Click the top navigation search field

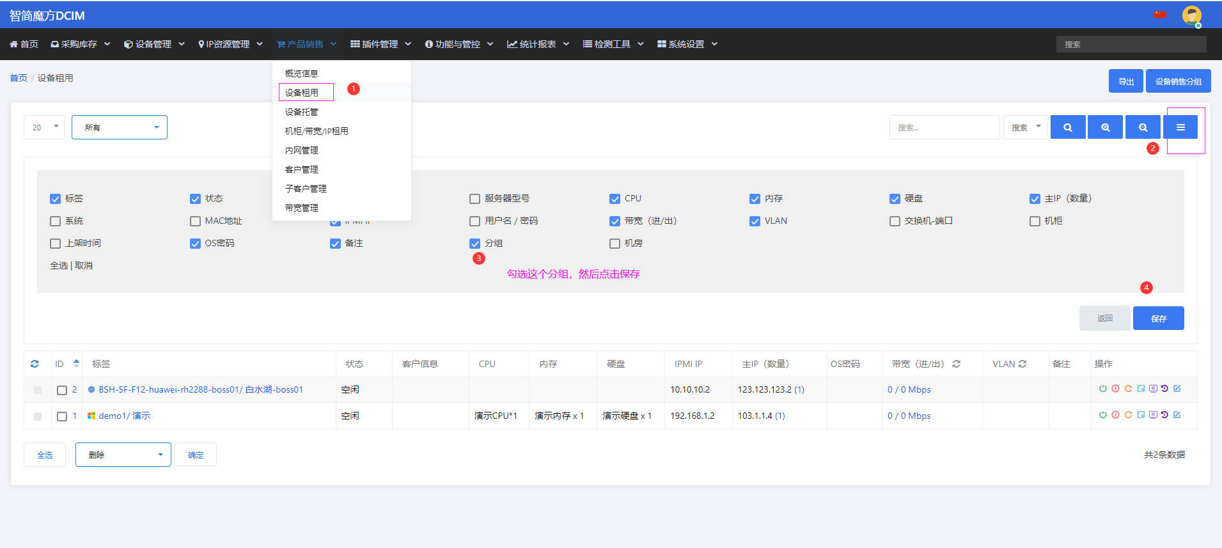click(x=1131, y=44)
